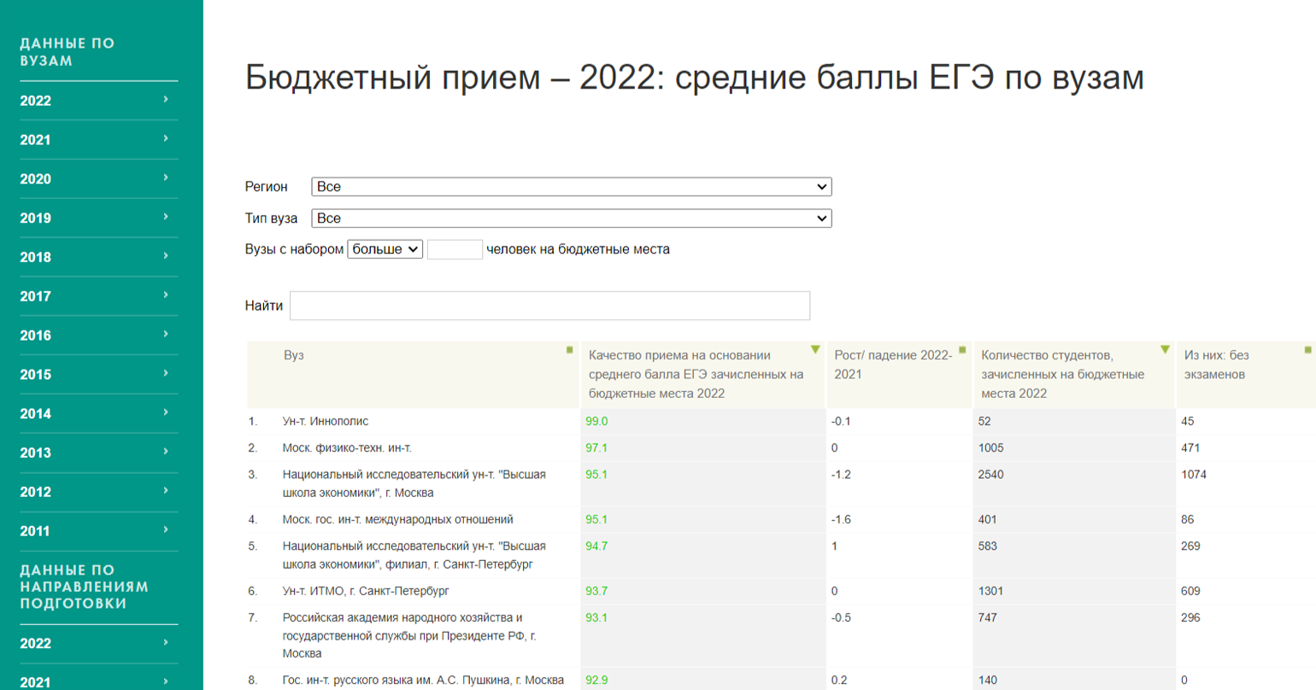
Task: Click the score value 93.1
Action: pos(596,618)
